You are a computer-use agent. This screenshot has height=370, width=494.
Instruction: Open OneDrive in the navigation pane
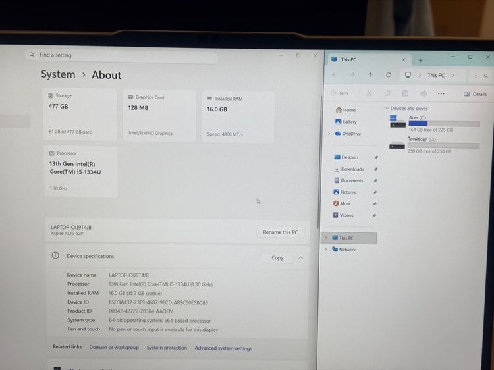[x=348, y=134]
